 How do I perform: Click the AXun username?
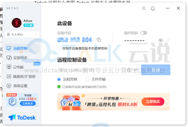tap(28, 21)
